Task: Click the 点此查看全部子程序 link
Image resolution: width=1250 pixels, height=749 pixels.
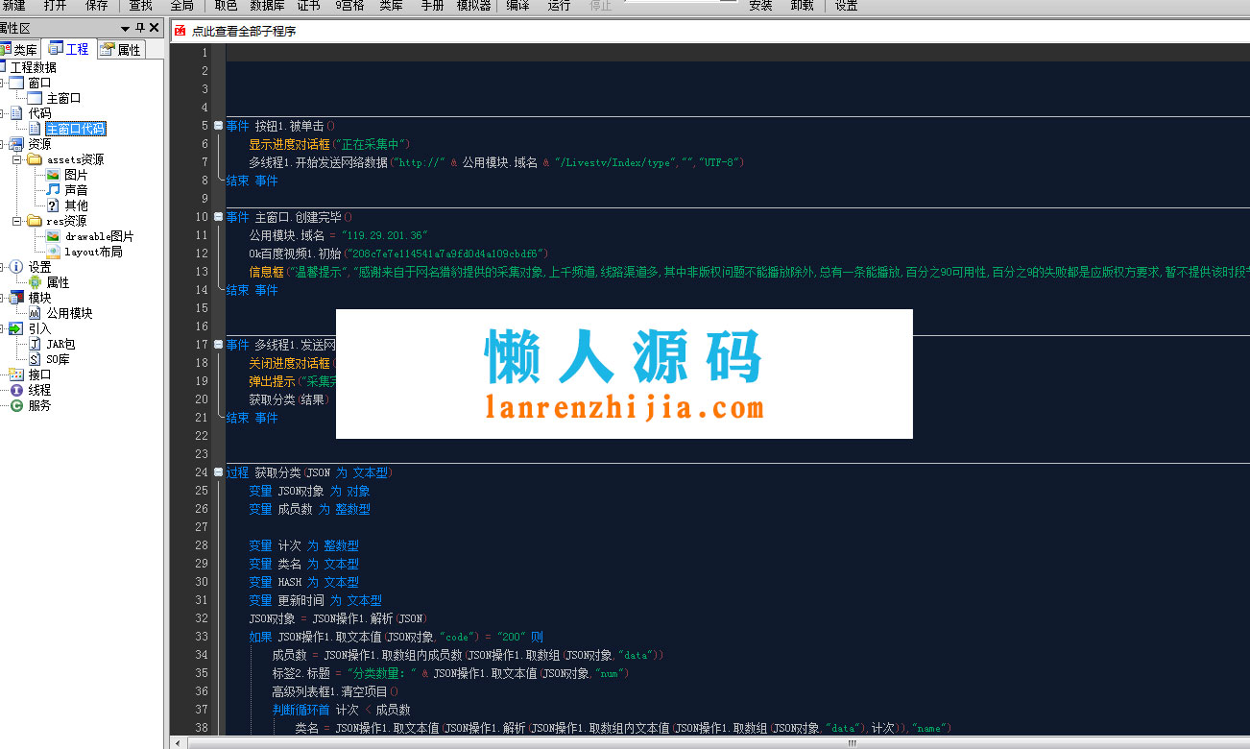Action: tap(244, 31)
